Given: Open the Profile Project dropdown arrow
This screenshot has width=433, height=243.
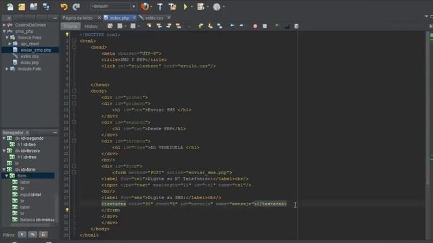Looking at the screenshot, I should tap(223, 7).
